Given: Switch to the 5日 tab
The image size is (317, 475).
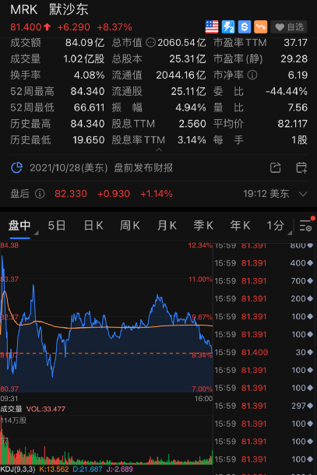Looking at the screenshot, I should (57, 226).
